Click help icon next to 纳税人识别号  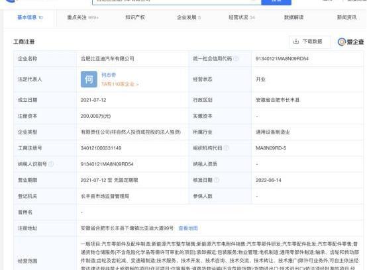tap(51, 164)
